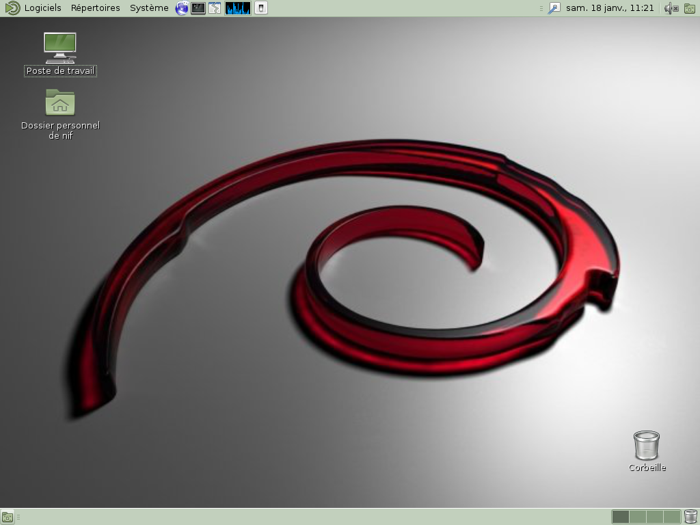700x525 pixels.
Task: Open the system monitor graph applet
Action: [238, 8]
